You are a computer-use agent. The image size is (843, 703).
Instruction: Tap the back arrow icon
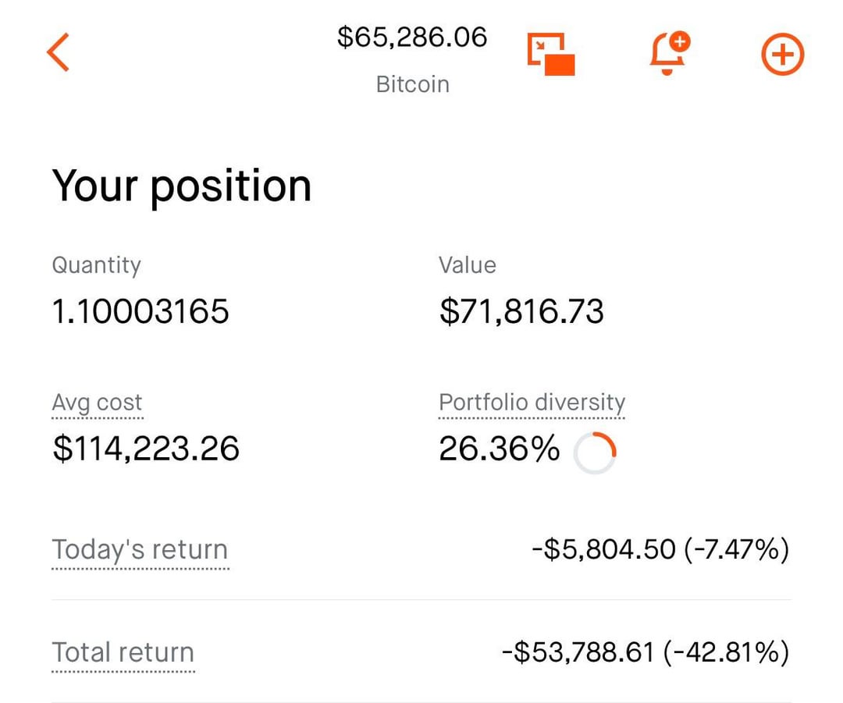(59, 53)
